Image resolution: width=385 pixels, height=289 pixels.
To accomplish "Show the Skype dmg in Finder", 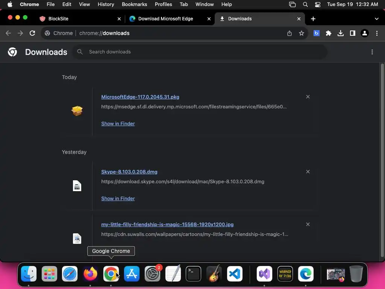I will 118,199.
